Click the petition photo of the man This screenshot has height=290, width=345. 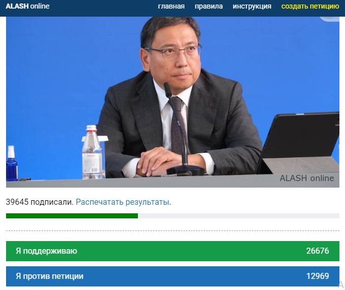(x=173, y=102)
